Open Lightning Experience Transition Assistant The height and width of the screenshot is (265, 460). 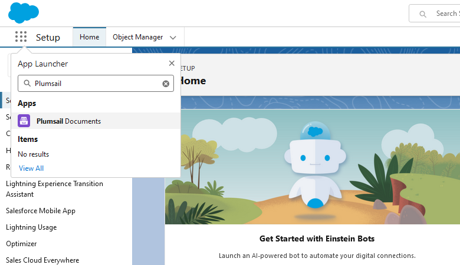click(x=55, y=189)
